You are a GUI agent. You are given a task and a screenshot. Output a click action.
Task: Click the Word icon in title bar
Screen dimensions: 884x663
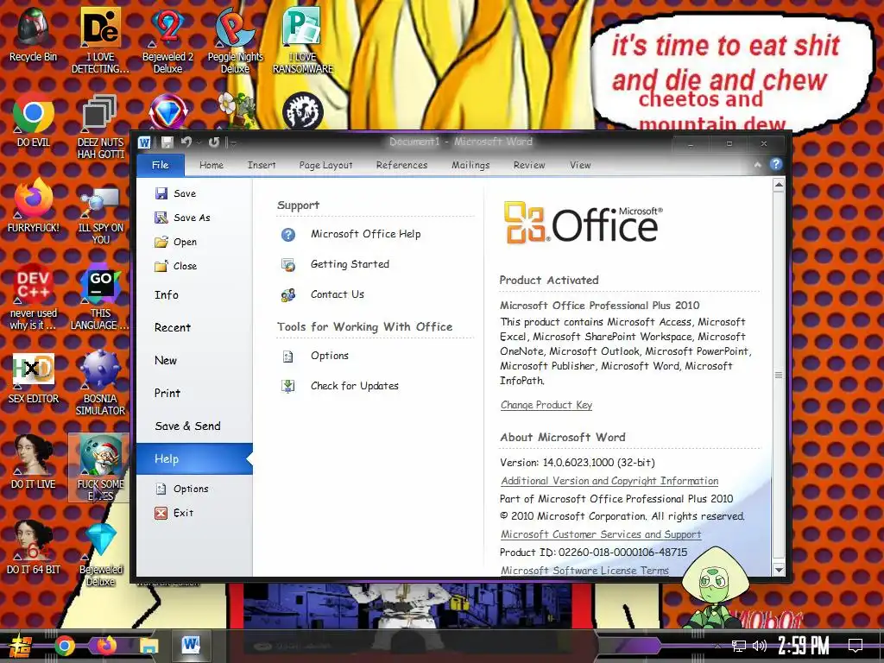(x=144, y=142)
